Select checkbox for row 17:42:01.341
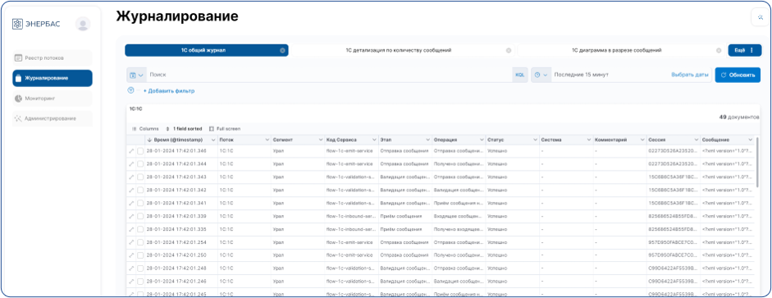This screenshot has width=772, height=298. pyautogui.click(x=140, y=203)
